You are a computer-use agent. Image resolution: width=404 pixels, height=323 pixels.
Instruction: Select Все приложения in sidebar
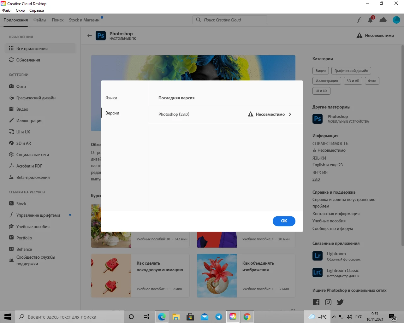(41, 49)
